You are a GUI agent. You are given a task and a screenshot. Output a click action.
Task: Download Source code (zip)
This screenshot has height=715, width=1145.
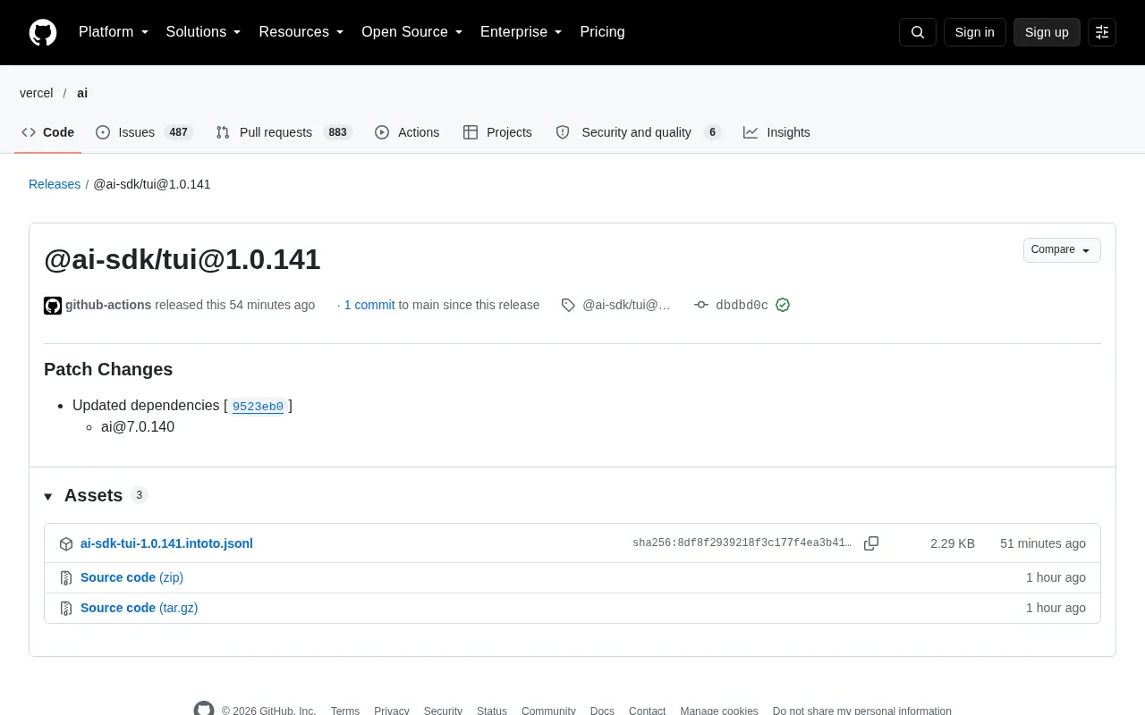click(x=131, y=577)
